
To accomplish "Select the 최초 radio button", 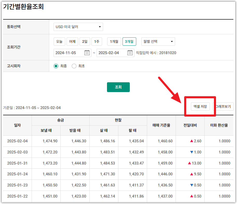I will [74, 66].
